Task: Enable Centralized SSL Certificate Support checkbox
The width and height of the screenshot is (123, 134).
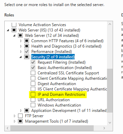Action: click(33, 73)
